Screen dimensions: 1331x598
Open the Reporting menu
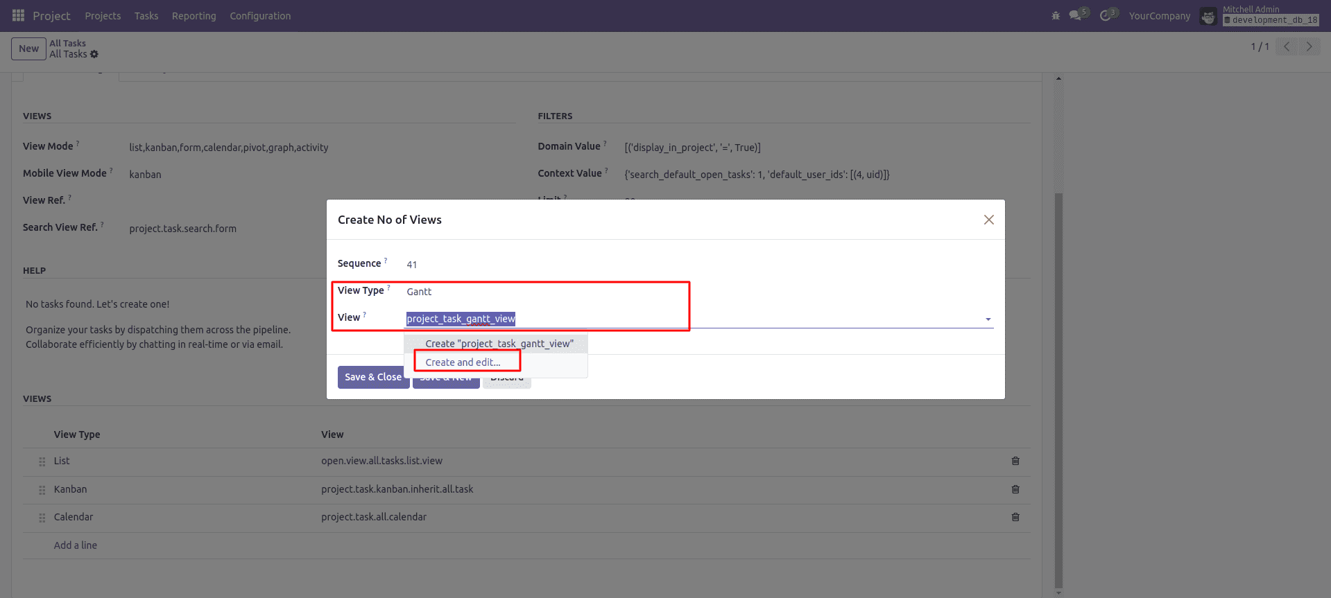tap(194, 16)
